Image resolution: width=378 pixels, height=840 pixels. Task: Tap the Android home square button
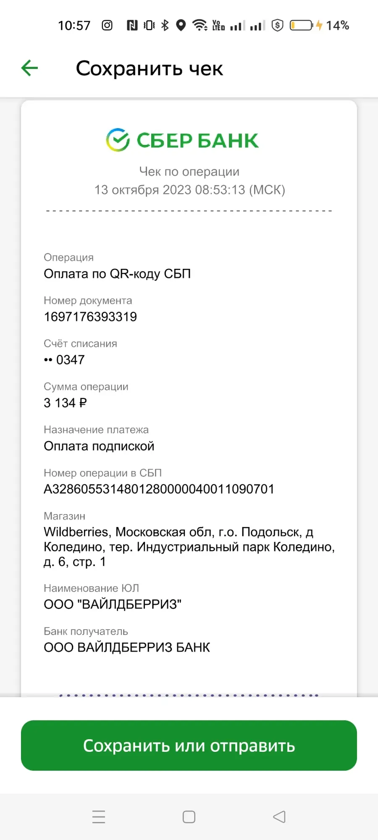pos(189,817)
